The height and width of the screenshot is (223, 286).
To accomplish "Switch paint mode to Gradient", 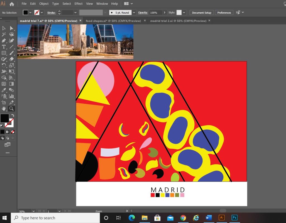I will pyautogui.click(x=8, y=132).
